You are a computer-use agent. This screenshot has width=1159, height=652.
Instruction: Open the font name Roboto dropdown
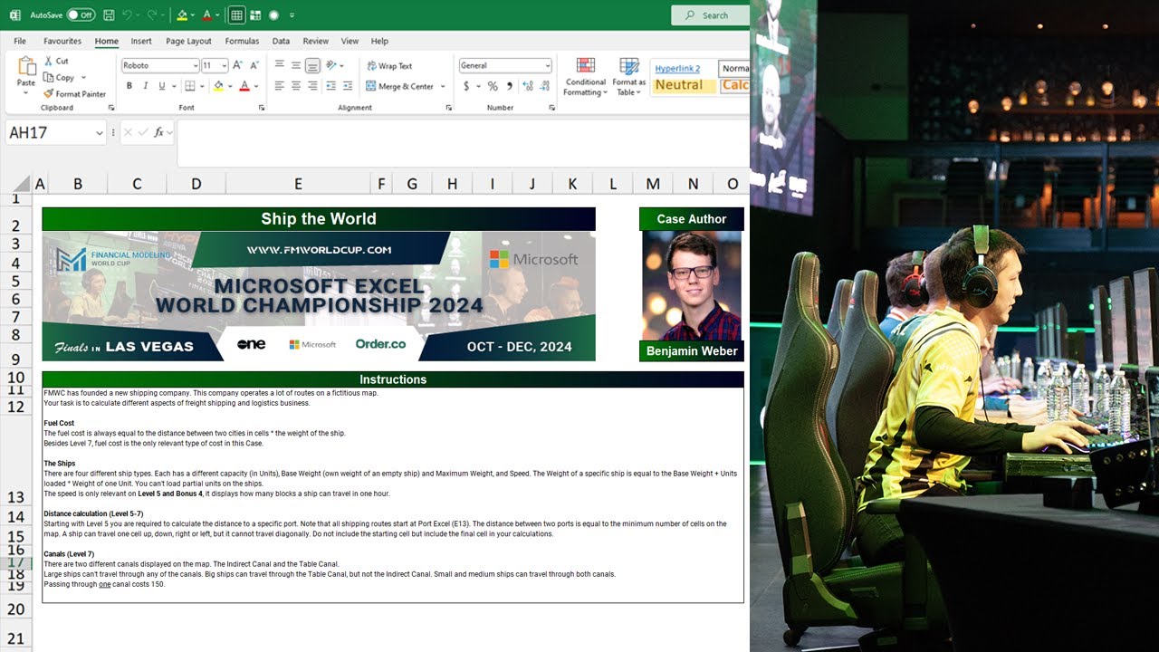[x=196, y=65]
